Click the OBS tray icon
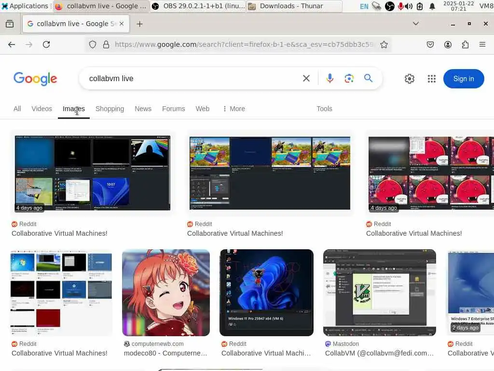This screenshot has height=371, width=494. [x=390, y=6]
